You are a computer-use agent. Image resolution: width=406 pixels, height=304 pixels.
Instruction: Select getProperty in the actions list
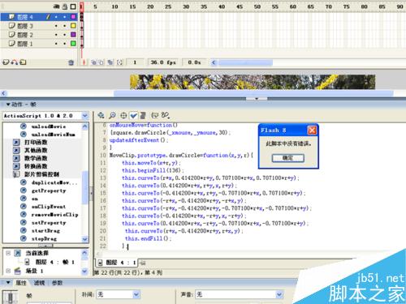pyautogui.click(x=49, y=191)
